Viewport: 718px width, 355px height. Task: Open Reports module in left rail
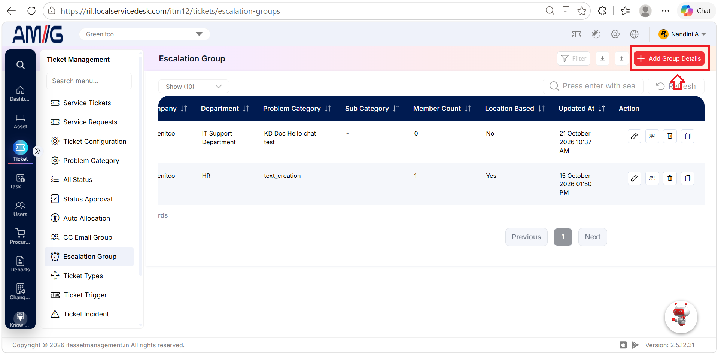click(20, 264)
